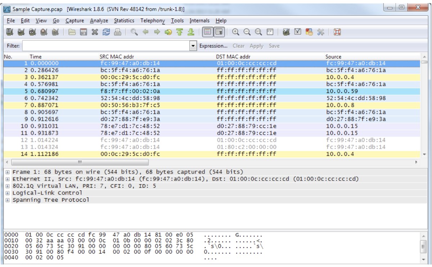432x267 pixels.
Task: Open the Capture menu
Action: pyautogui.click(x=75, y=21)
